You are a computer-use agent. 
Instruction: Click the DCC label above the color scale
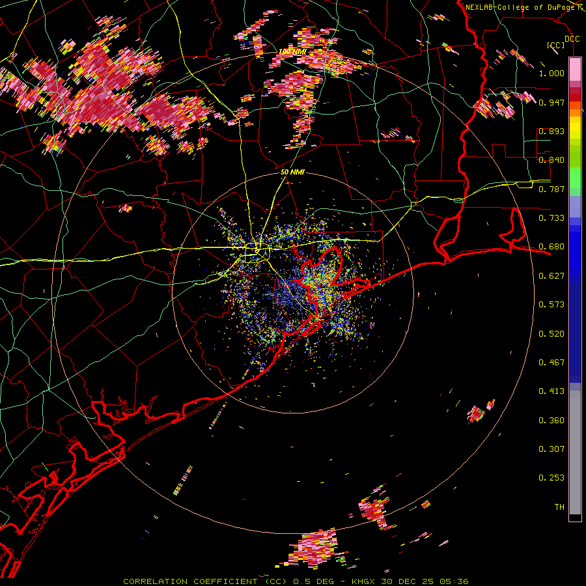(572, 39)
